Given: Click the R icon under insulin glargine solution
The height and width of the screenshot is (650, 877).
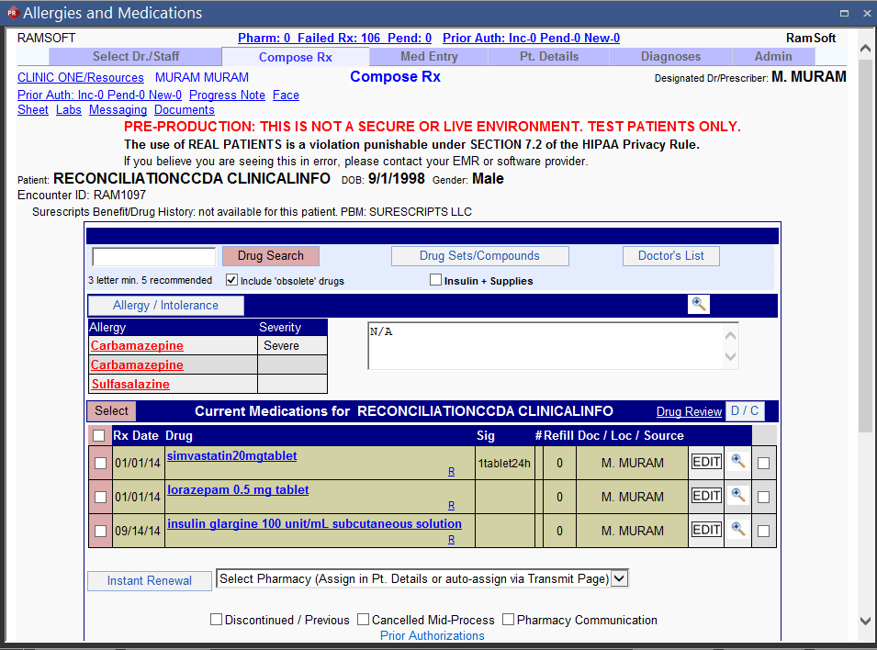Looking at the screenshot, I should [451, 539].
